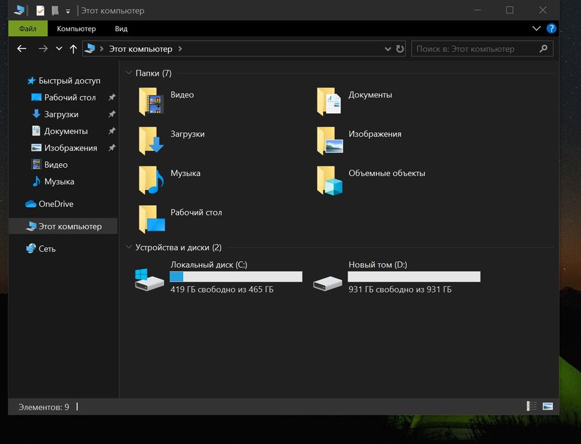Select OneDrive in the navigation pane
The width and height of the screenshot is (581, 444).
[x=55, y=204]
